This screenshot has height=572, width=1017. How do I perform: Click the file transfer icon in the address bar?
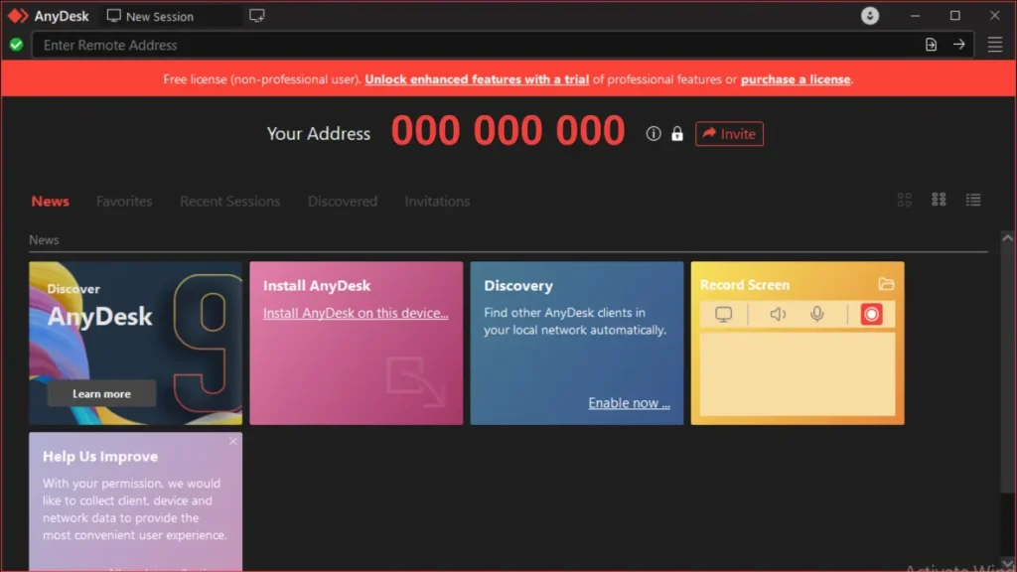point(931,45)
